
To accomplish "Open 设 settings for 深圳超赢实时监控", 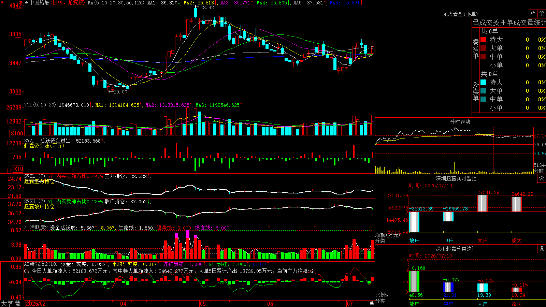I will click(542, 178).
